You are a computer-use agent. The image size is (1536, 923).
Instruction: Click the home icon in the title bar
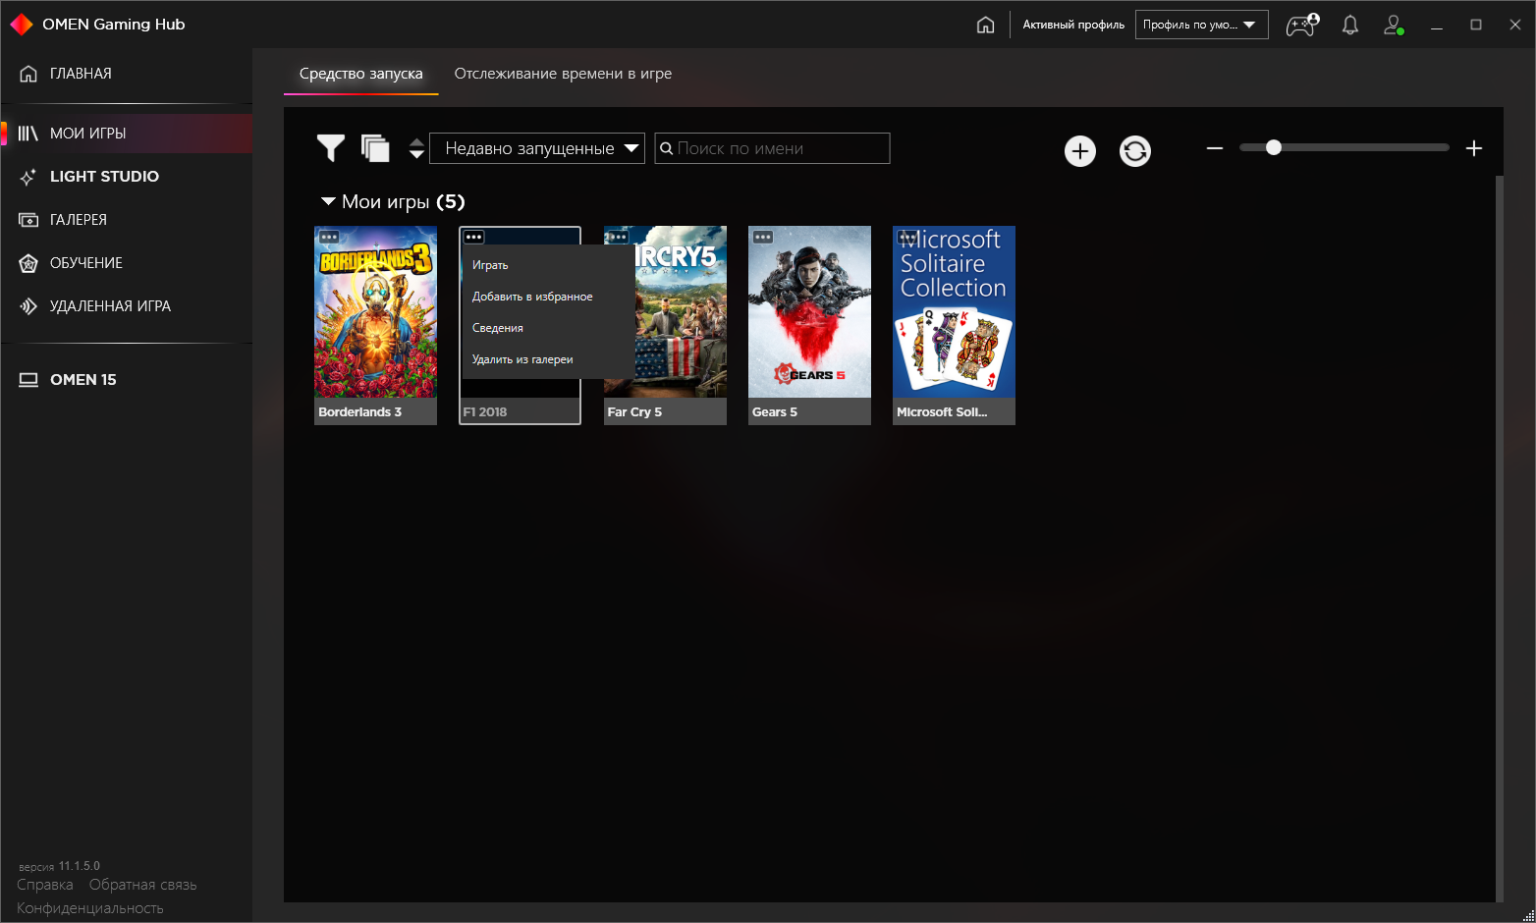pyautogui.click(x=985, y=25)
